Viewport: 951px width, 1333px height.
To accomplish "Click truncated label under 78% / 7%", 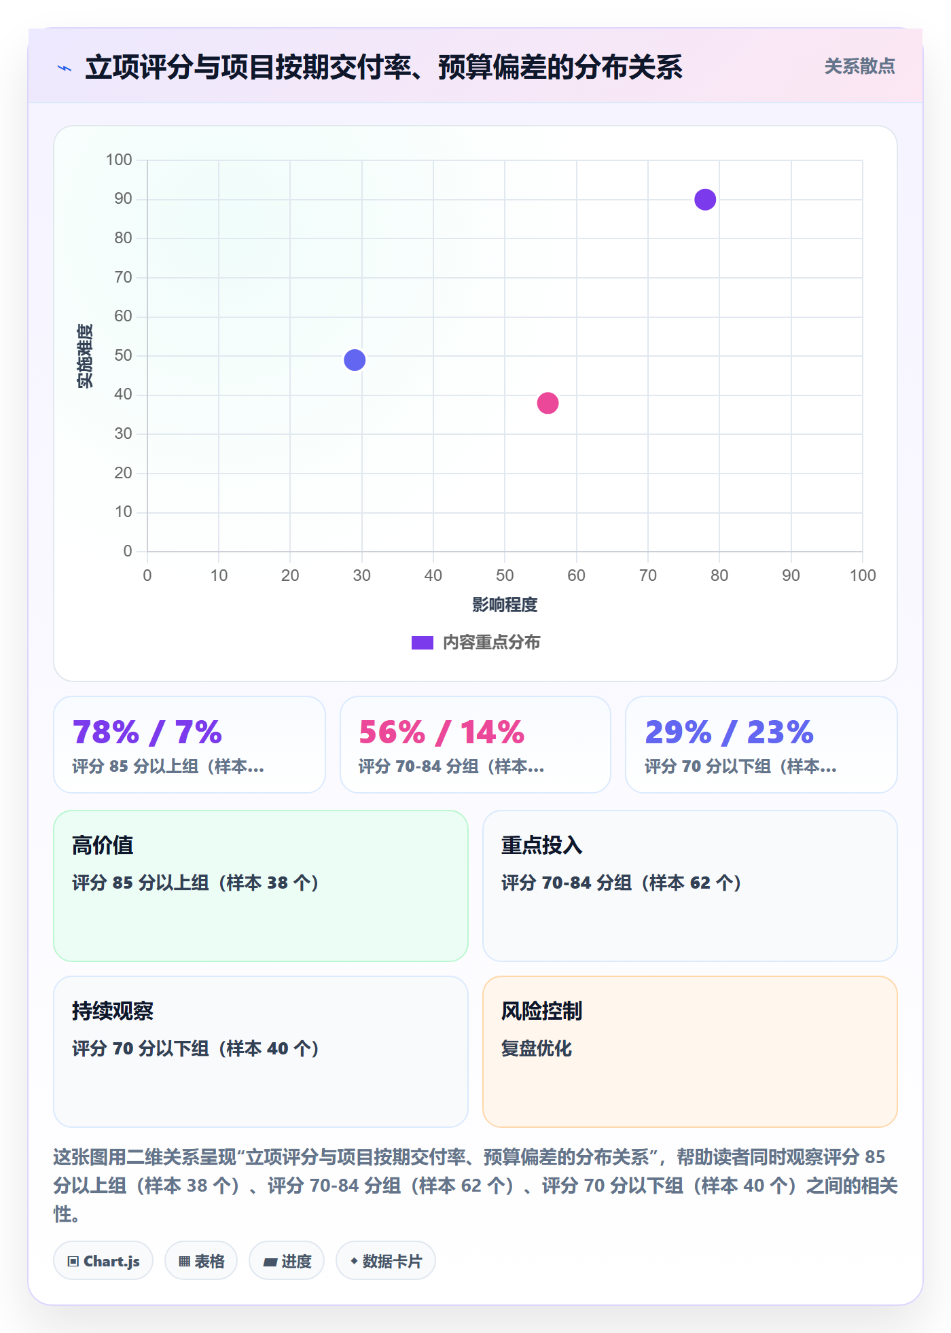I will click(168, 766).
